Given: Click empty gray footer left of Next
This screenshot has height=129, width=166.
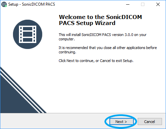Looking at the screenshot, I should (52, 121).
